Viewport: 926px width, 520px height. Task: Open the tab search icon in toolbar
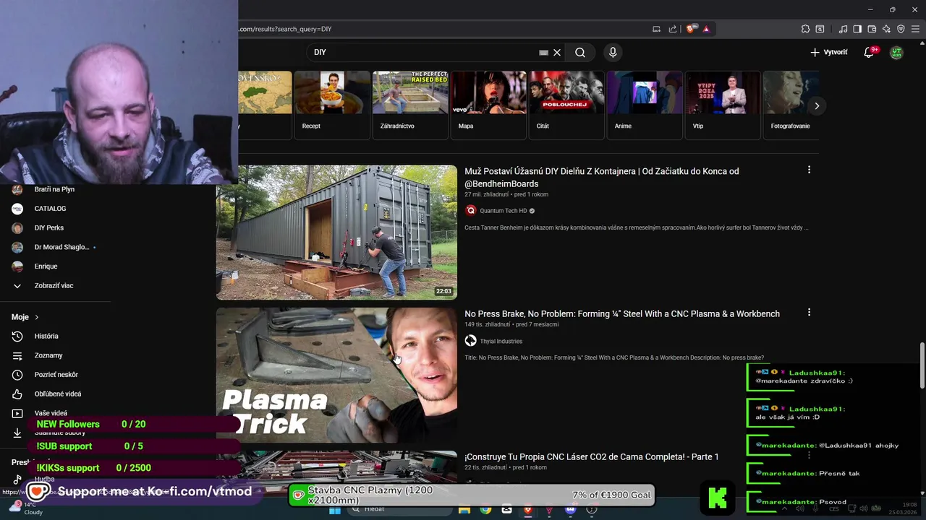(820, 29)
